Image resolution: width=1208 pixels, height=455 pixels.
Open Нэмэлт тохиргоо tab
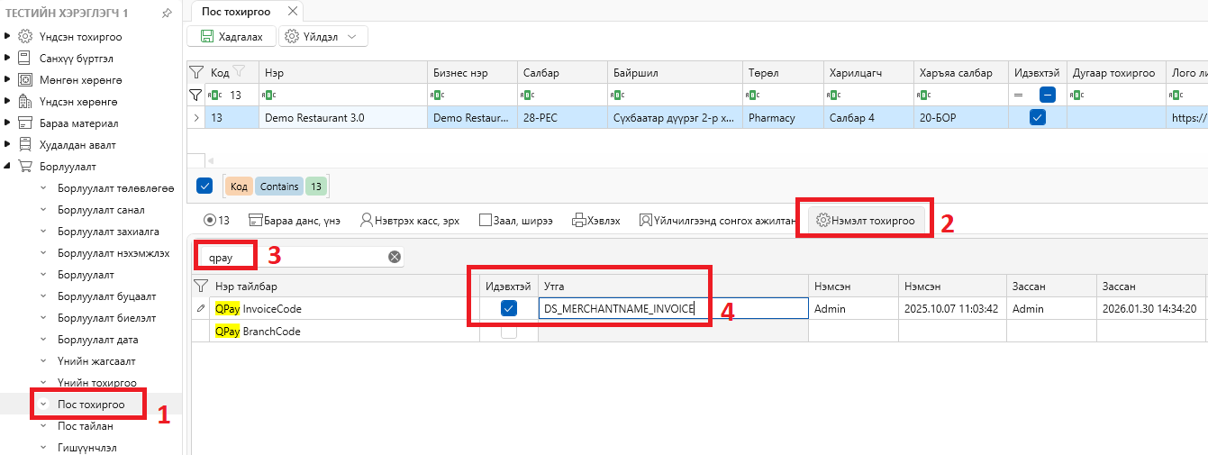click(866, 220)
